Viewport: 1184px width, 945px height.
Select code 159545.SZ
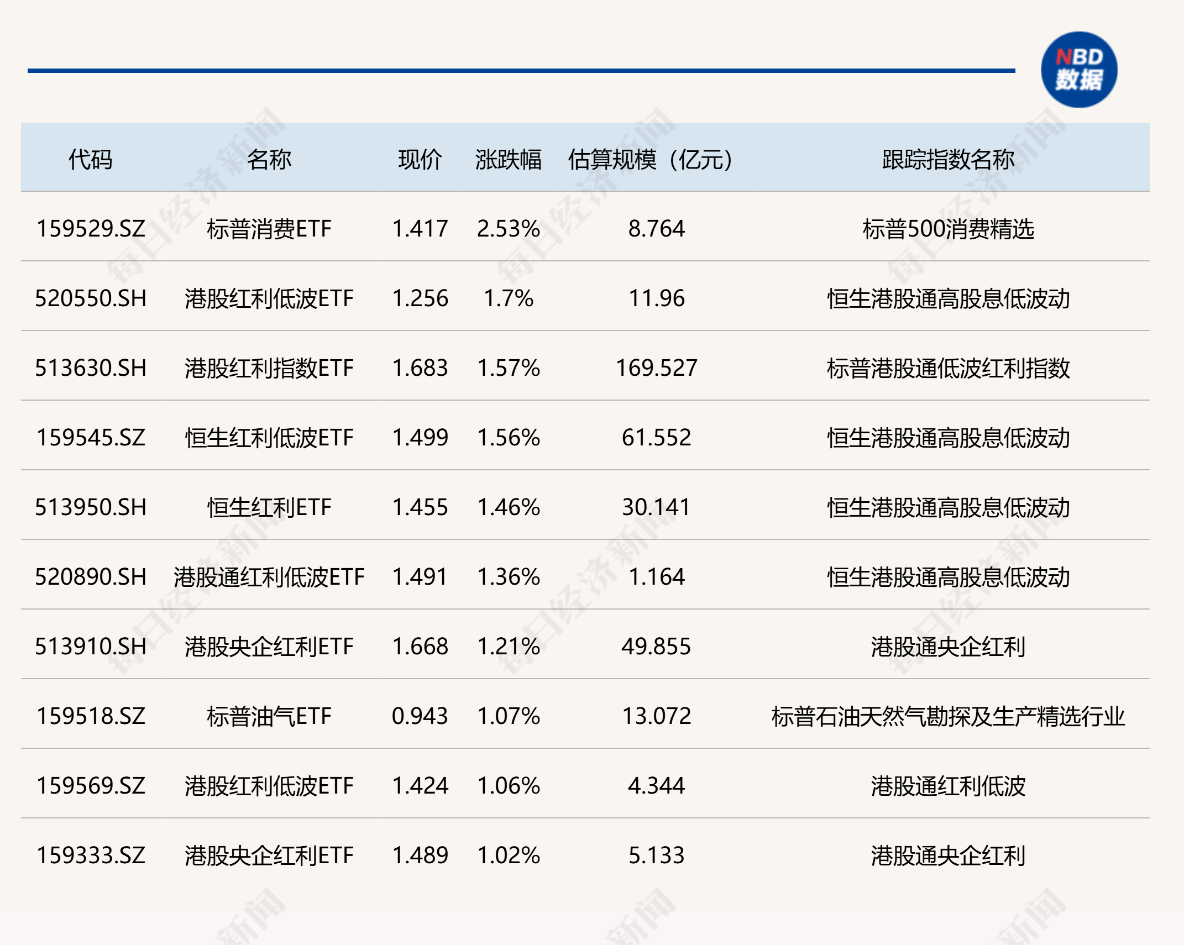tap(91, 438)
